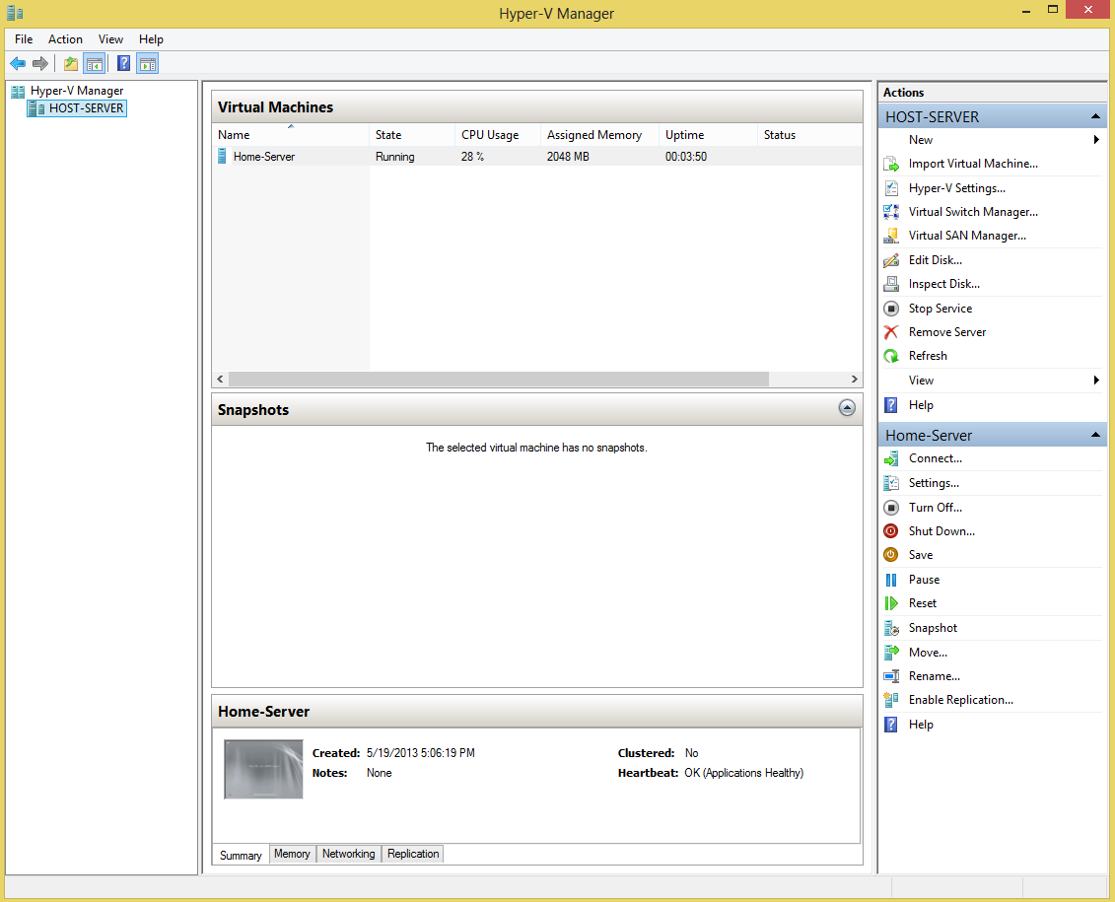1115x902 pixels.
Task: Click the red Shut Down icon
Action: coord(891,531)
